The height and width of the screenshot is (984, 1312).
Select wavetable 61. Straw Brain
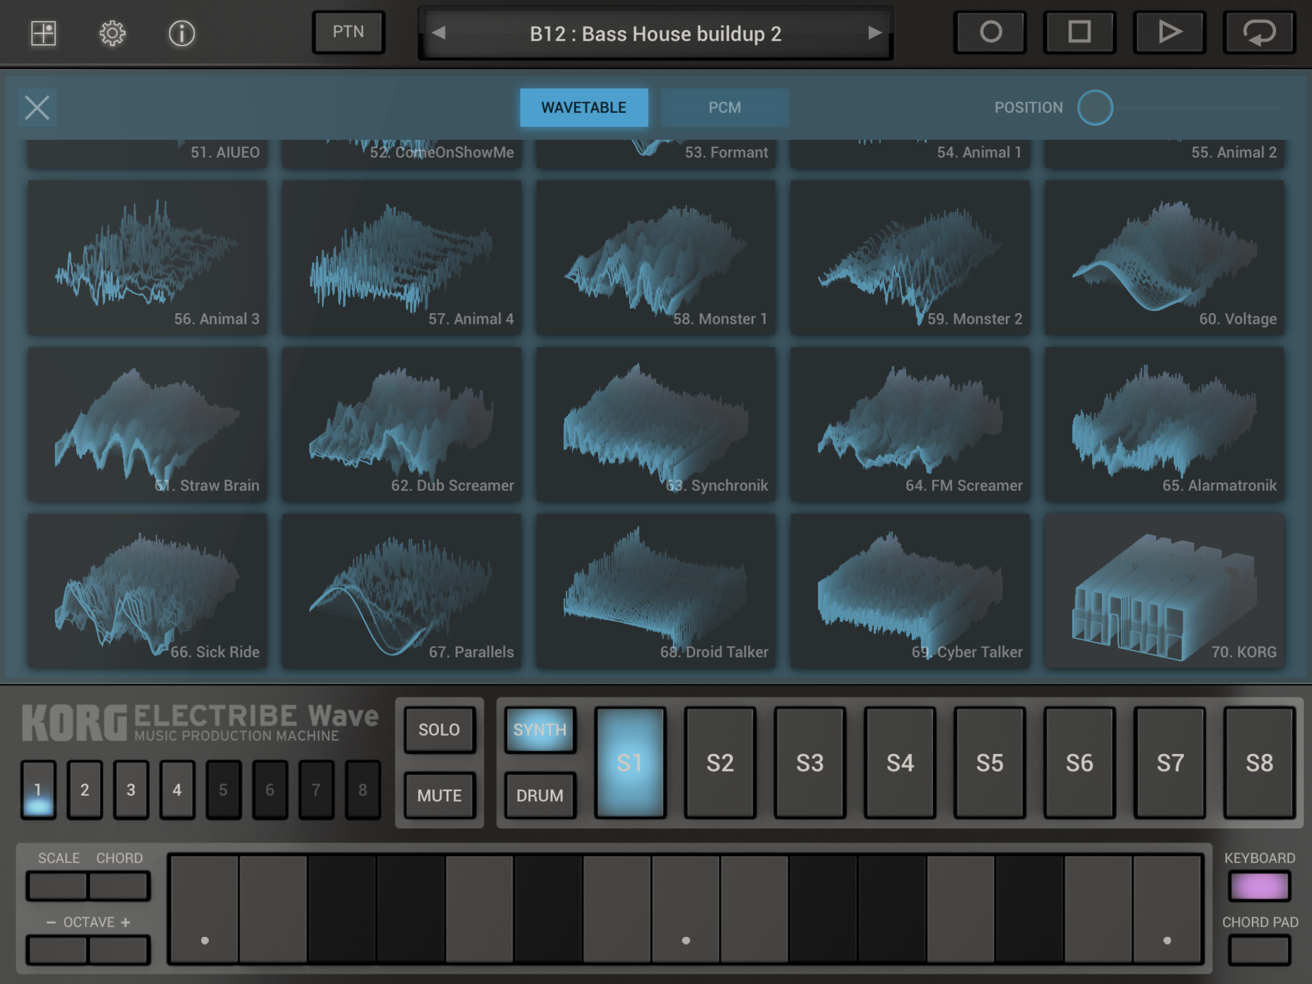coord(147,424)
